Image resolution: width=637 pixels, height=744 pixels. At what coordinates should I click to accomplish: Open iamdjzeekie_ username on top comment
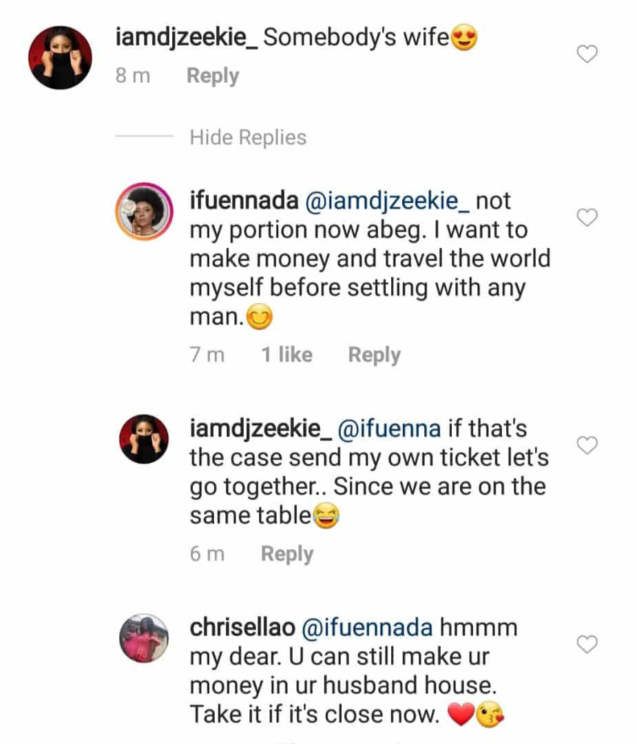pyautogui.click(x=187, y=38)
